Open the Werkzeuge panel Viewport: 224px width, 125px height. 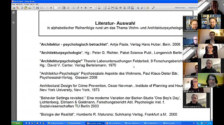click(x=180, y=8)
